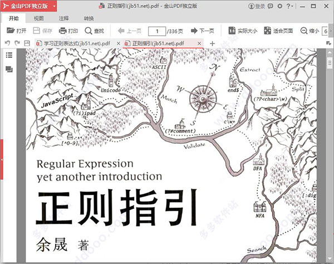Click the 登录 login button
Image resolution: width=334 pixels, height=264 pixels.
tap(257, 6)
